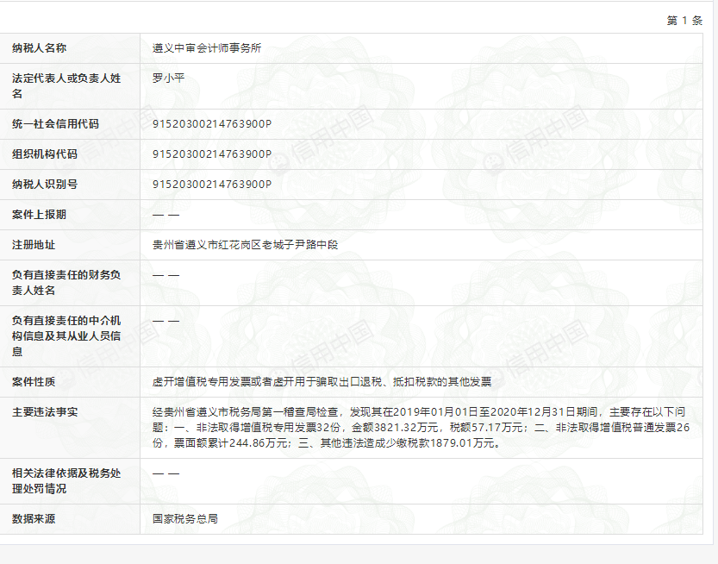Image resolution: width=718 pixels, height=564 pixels.
Task: Select the '统一社会信用代码' row label
Action: click(55, 124)
